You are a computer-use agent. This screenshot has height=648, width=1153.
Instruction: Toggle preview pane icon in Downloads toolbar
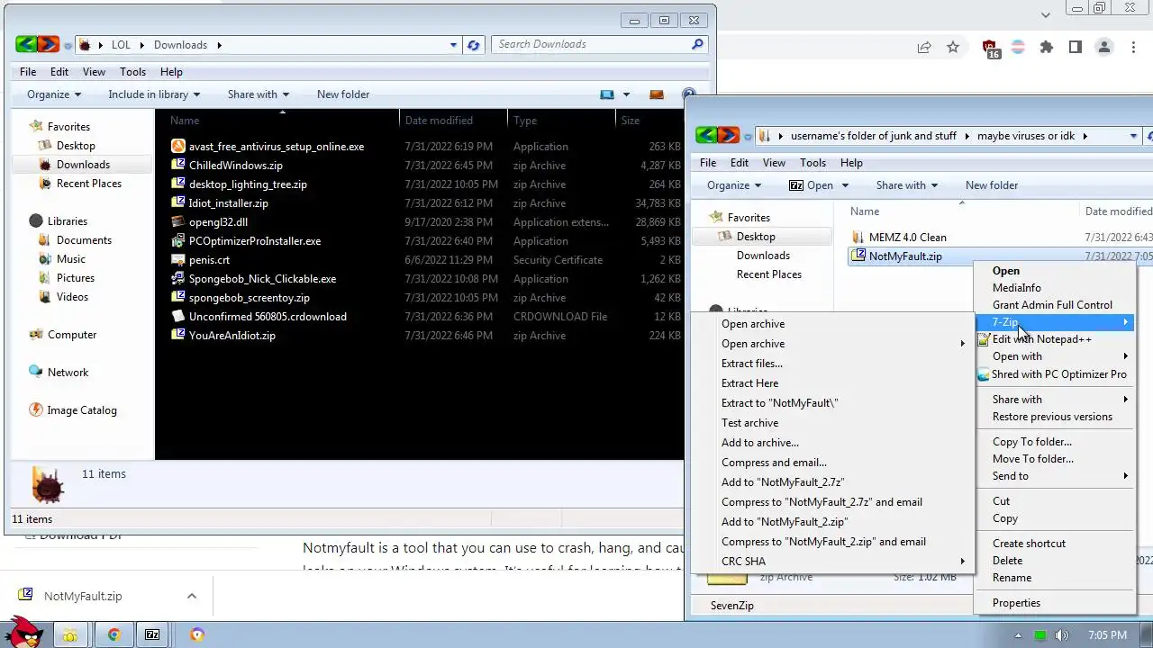coord(657,94)
